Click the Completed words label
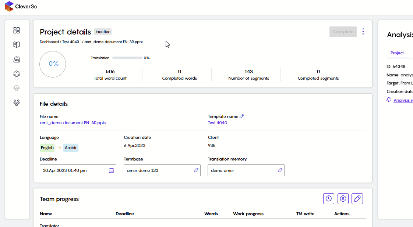This screenshot has width=413, height=227. pos(179,78)
